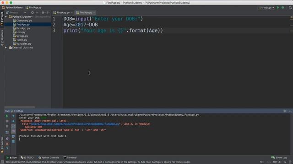Open Strings.py in project tree

tap(20, 36)
